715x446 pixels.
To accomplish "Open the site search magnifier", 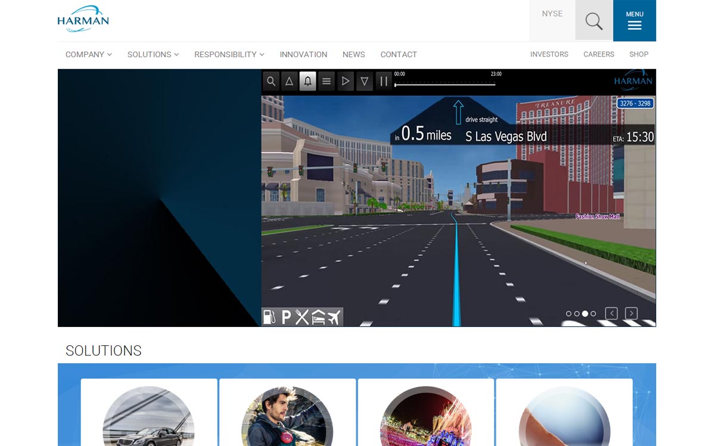I will (x=594, y=21).
